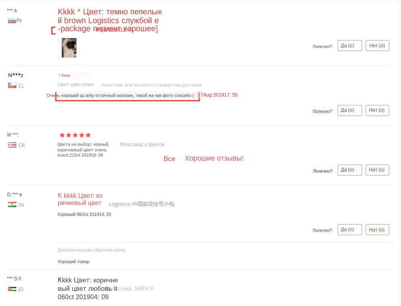
Task: Vote Нет on N***z's review
Action: [x=377, y=110]
